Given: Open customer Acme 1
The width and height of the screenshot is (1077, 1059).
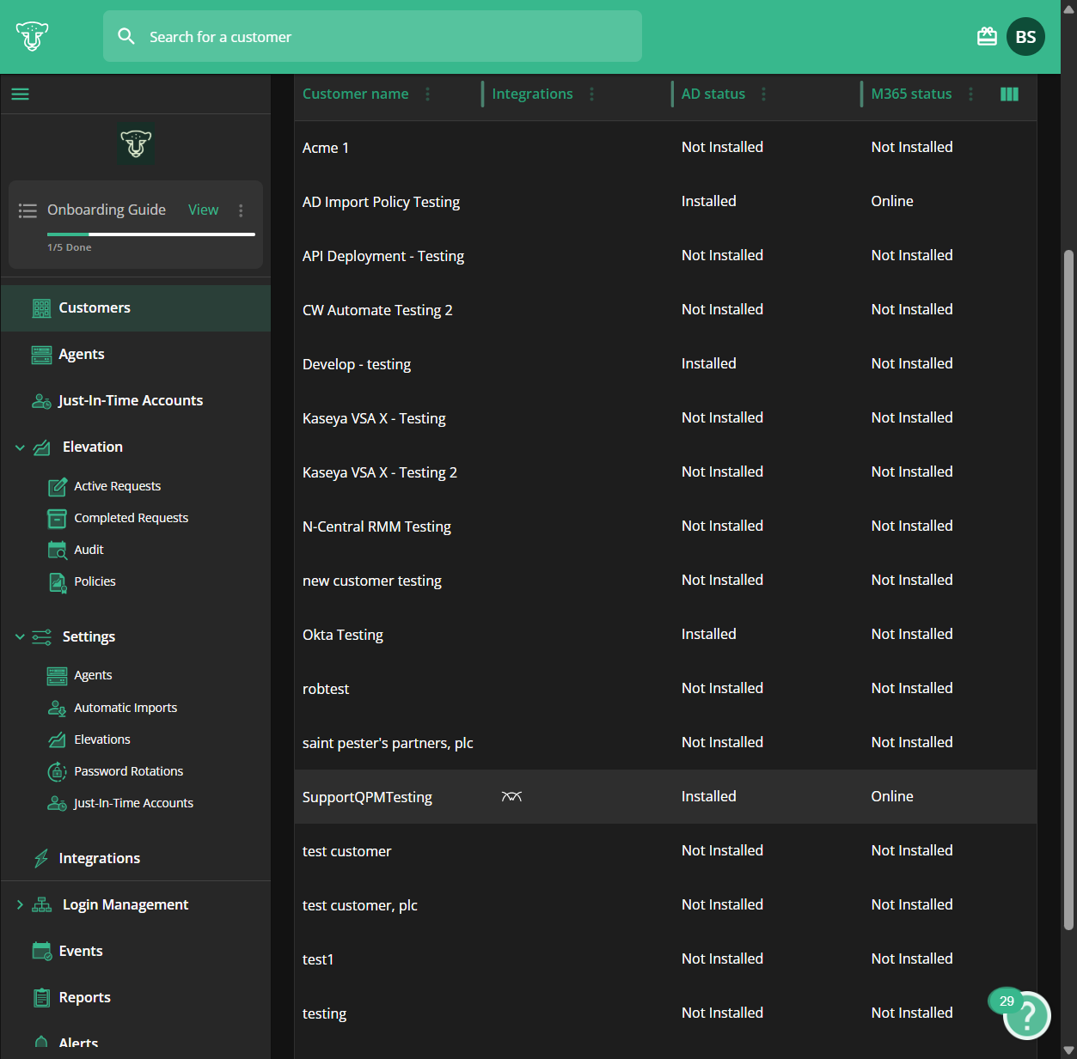Looking at the screenshot, I should [326, 148].
